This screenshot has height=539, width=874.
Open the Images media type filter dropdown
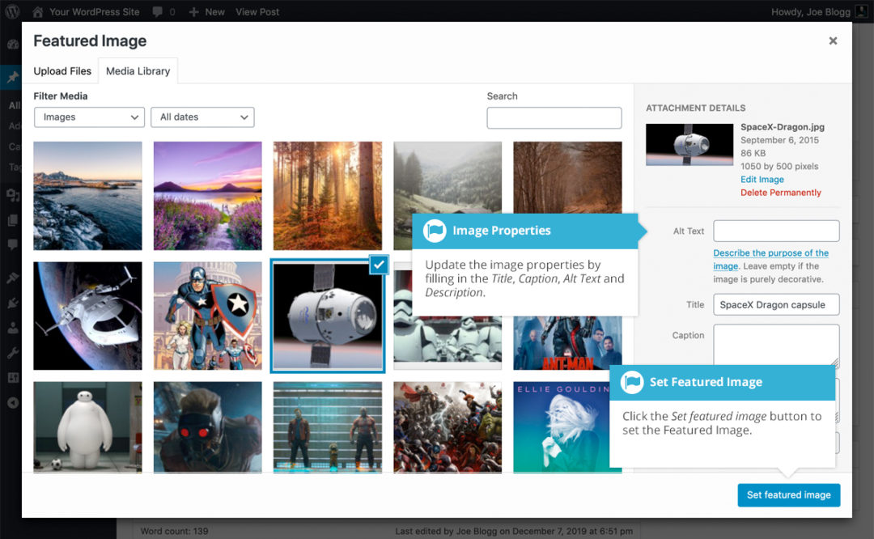click(x=89, y=117)
